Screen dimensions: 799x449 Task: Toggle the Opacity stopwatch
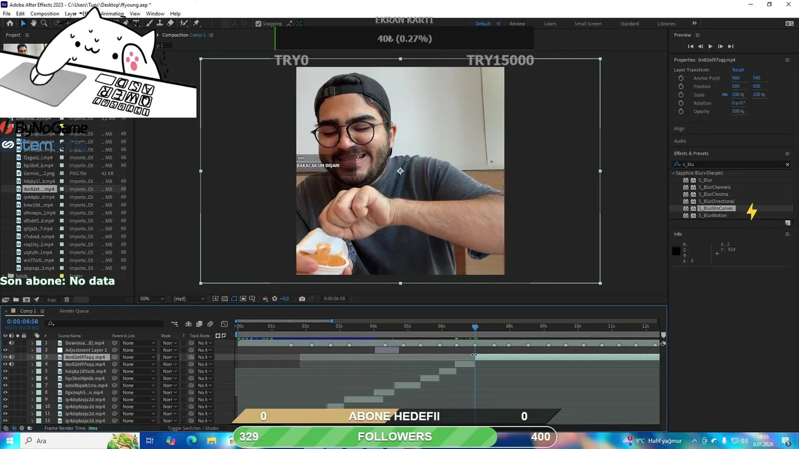681,111
